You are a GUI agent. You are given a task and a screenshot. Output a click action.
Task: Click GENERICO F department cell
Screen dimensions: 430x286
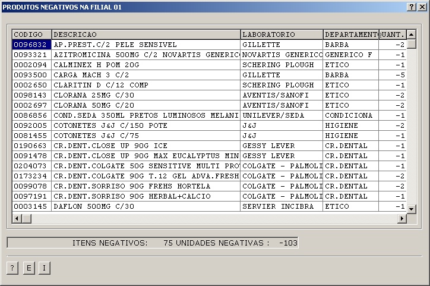tap(351, 55)
